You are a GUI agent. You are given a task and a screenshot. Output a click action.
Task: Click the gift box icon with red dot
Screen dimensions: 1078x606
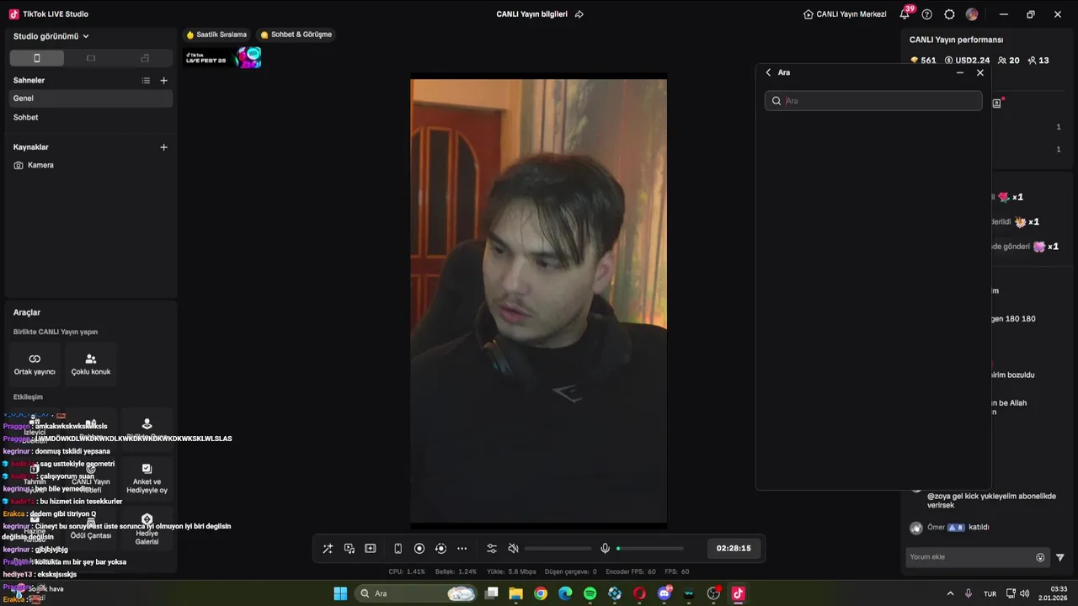tap(998, 103)
